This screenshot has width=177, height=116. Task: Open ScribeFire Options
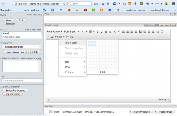[x=15, y=90]
